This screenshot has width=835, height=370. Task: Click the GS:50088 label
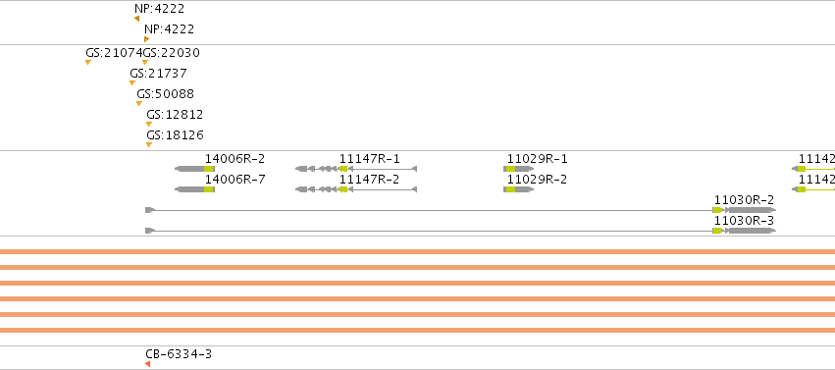point(165,94)
